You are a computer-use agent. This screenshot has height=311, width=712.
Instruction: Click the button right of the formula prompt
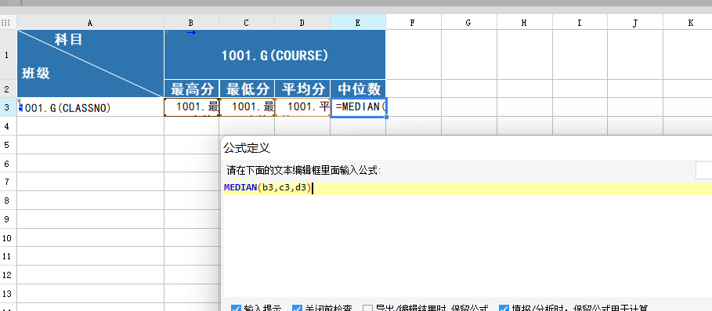pos(704,171)
